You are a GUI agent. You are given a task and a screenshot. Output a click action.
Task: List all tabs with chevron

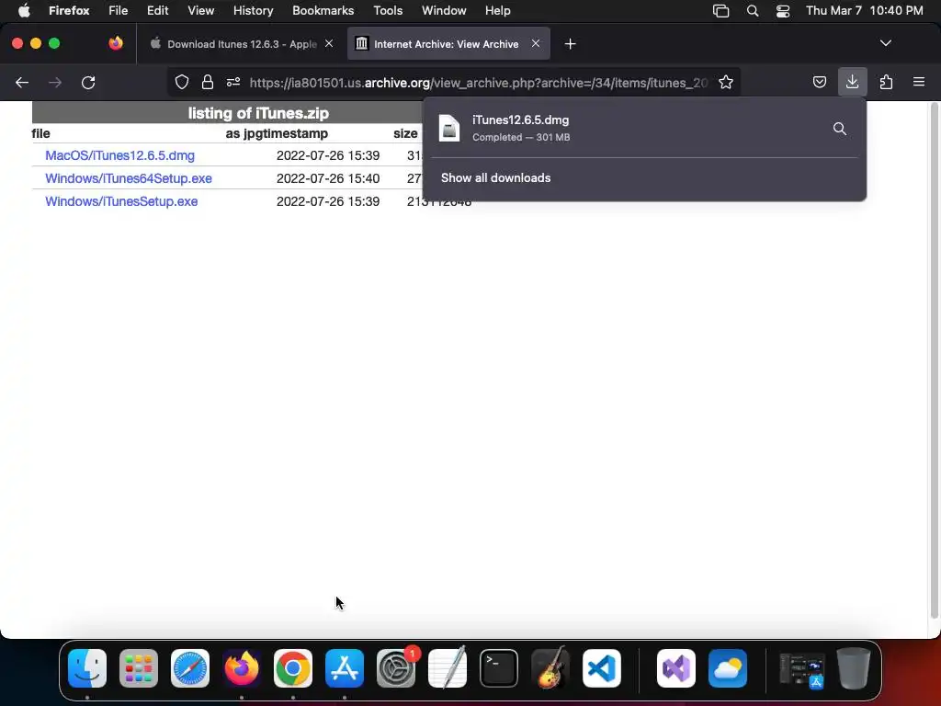[885, 43]
